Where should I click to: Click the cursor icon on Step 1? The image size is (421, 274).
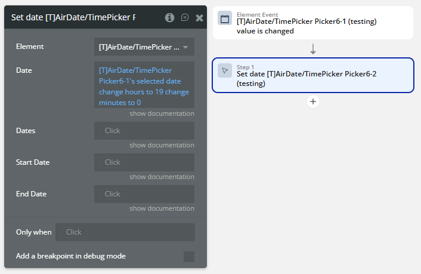[x=225, y=70]
